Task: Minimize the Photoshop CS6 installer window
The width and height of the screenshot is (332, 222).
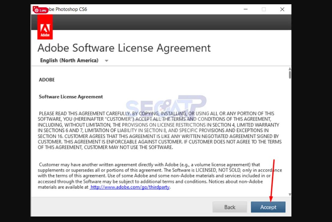Action: [246, 9]
